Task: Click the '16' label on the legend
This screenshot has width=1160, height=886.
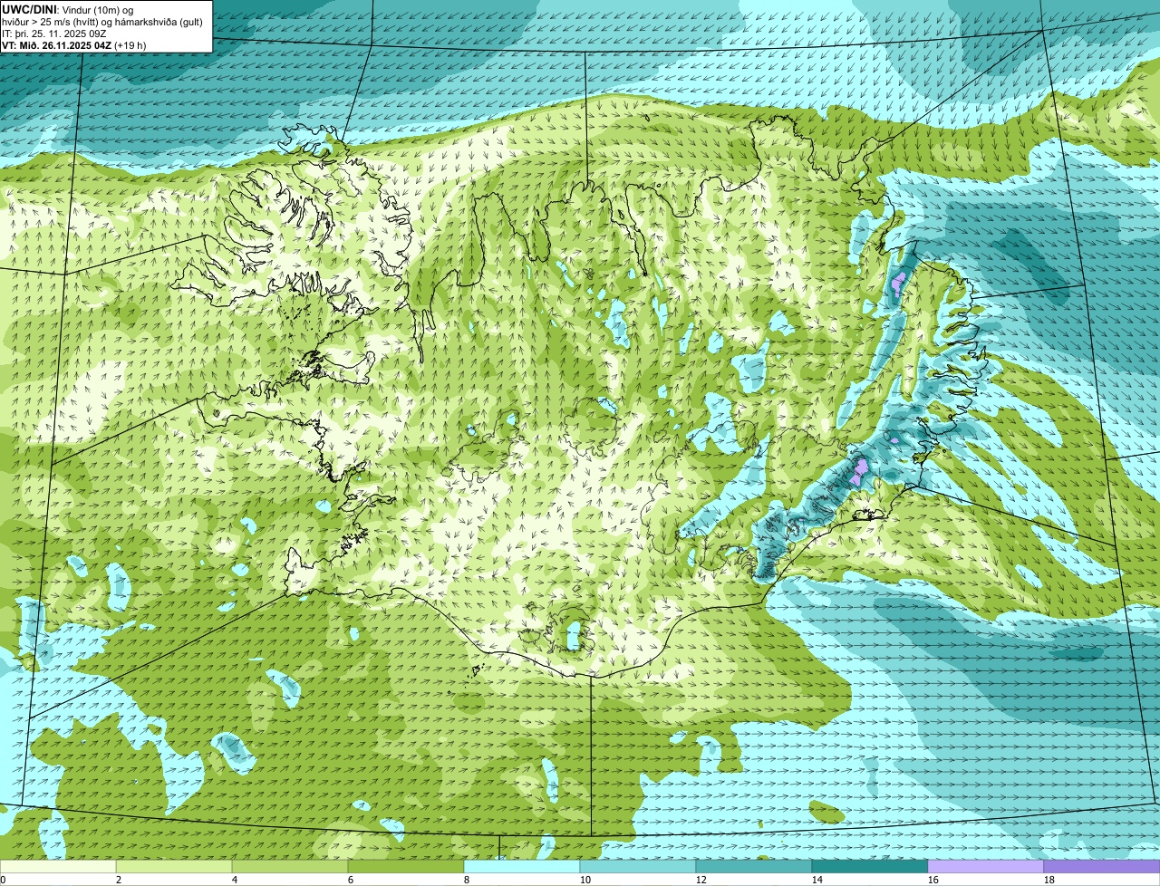Action: pyautogui.click(x=933, y=880)
